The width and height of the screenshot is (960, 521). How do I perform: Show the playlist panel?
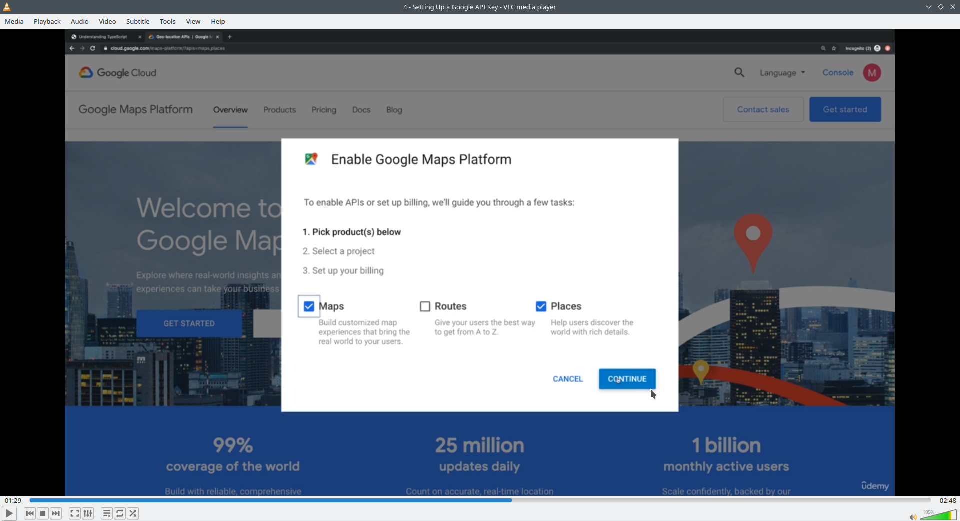pos(107,513)
